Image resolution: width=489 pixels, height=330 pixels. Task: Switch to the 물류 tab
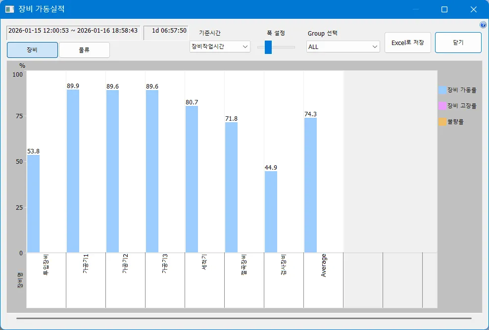coord(84,50)
